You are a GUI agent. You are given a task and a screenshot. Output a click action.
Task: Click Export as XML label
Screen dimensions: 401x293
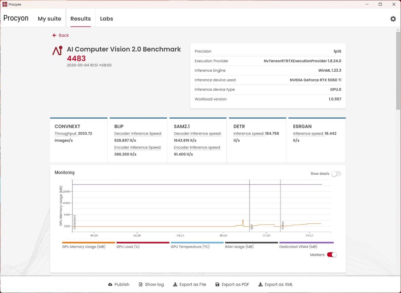(x=279, y=284)
